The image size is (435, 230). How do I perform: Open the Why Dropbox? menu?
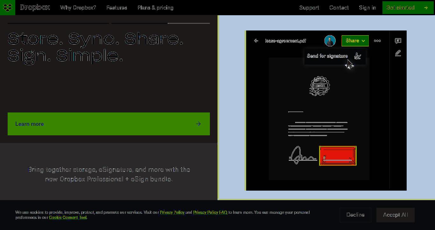[x=78, y=8]
